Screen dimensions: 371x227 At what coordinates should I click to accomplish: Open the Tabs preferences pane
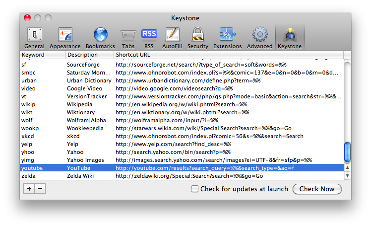tap(128, 38)
